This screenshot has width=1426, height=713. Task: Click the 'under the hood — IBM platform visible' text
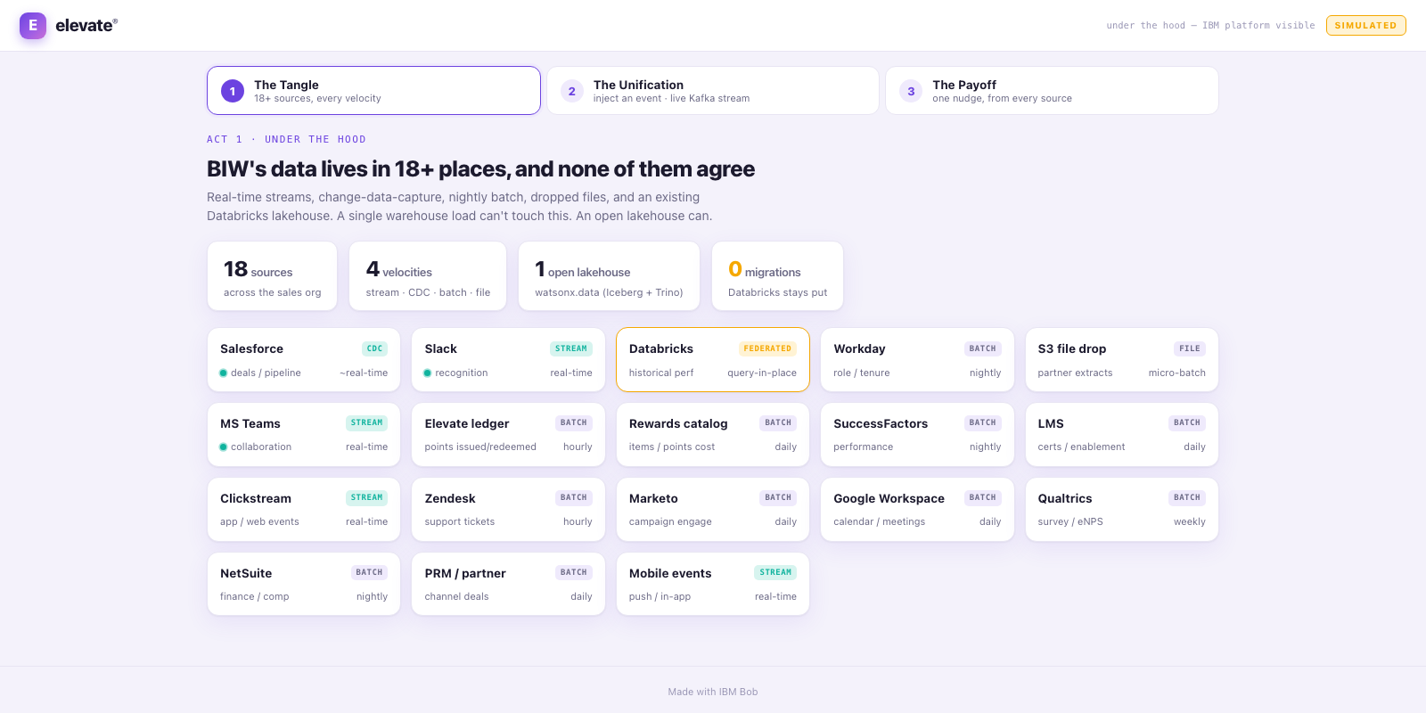(1210, 26)
